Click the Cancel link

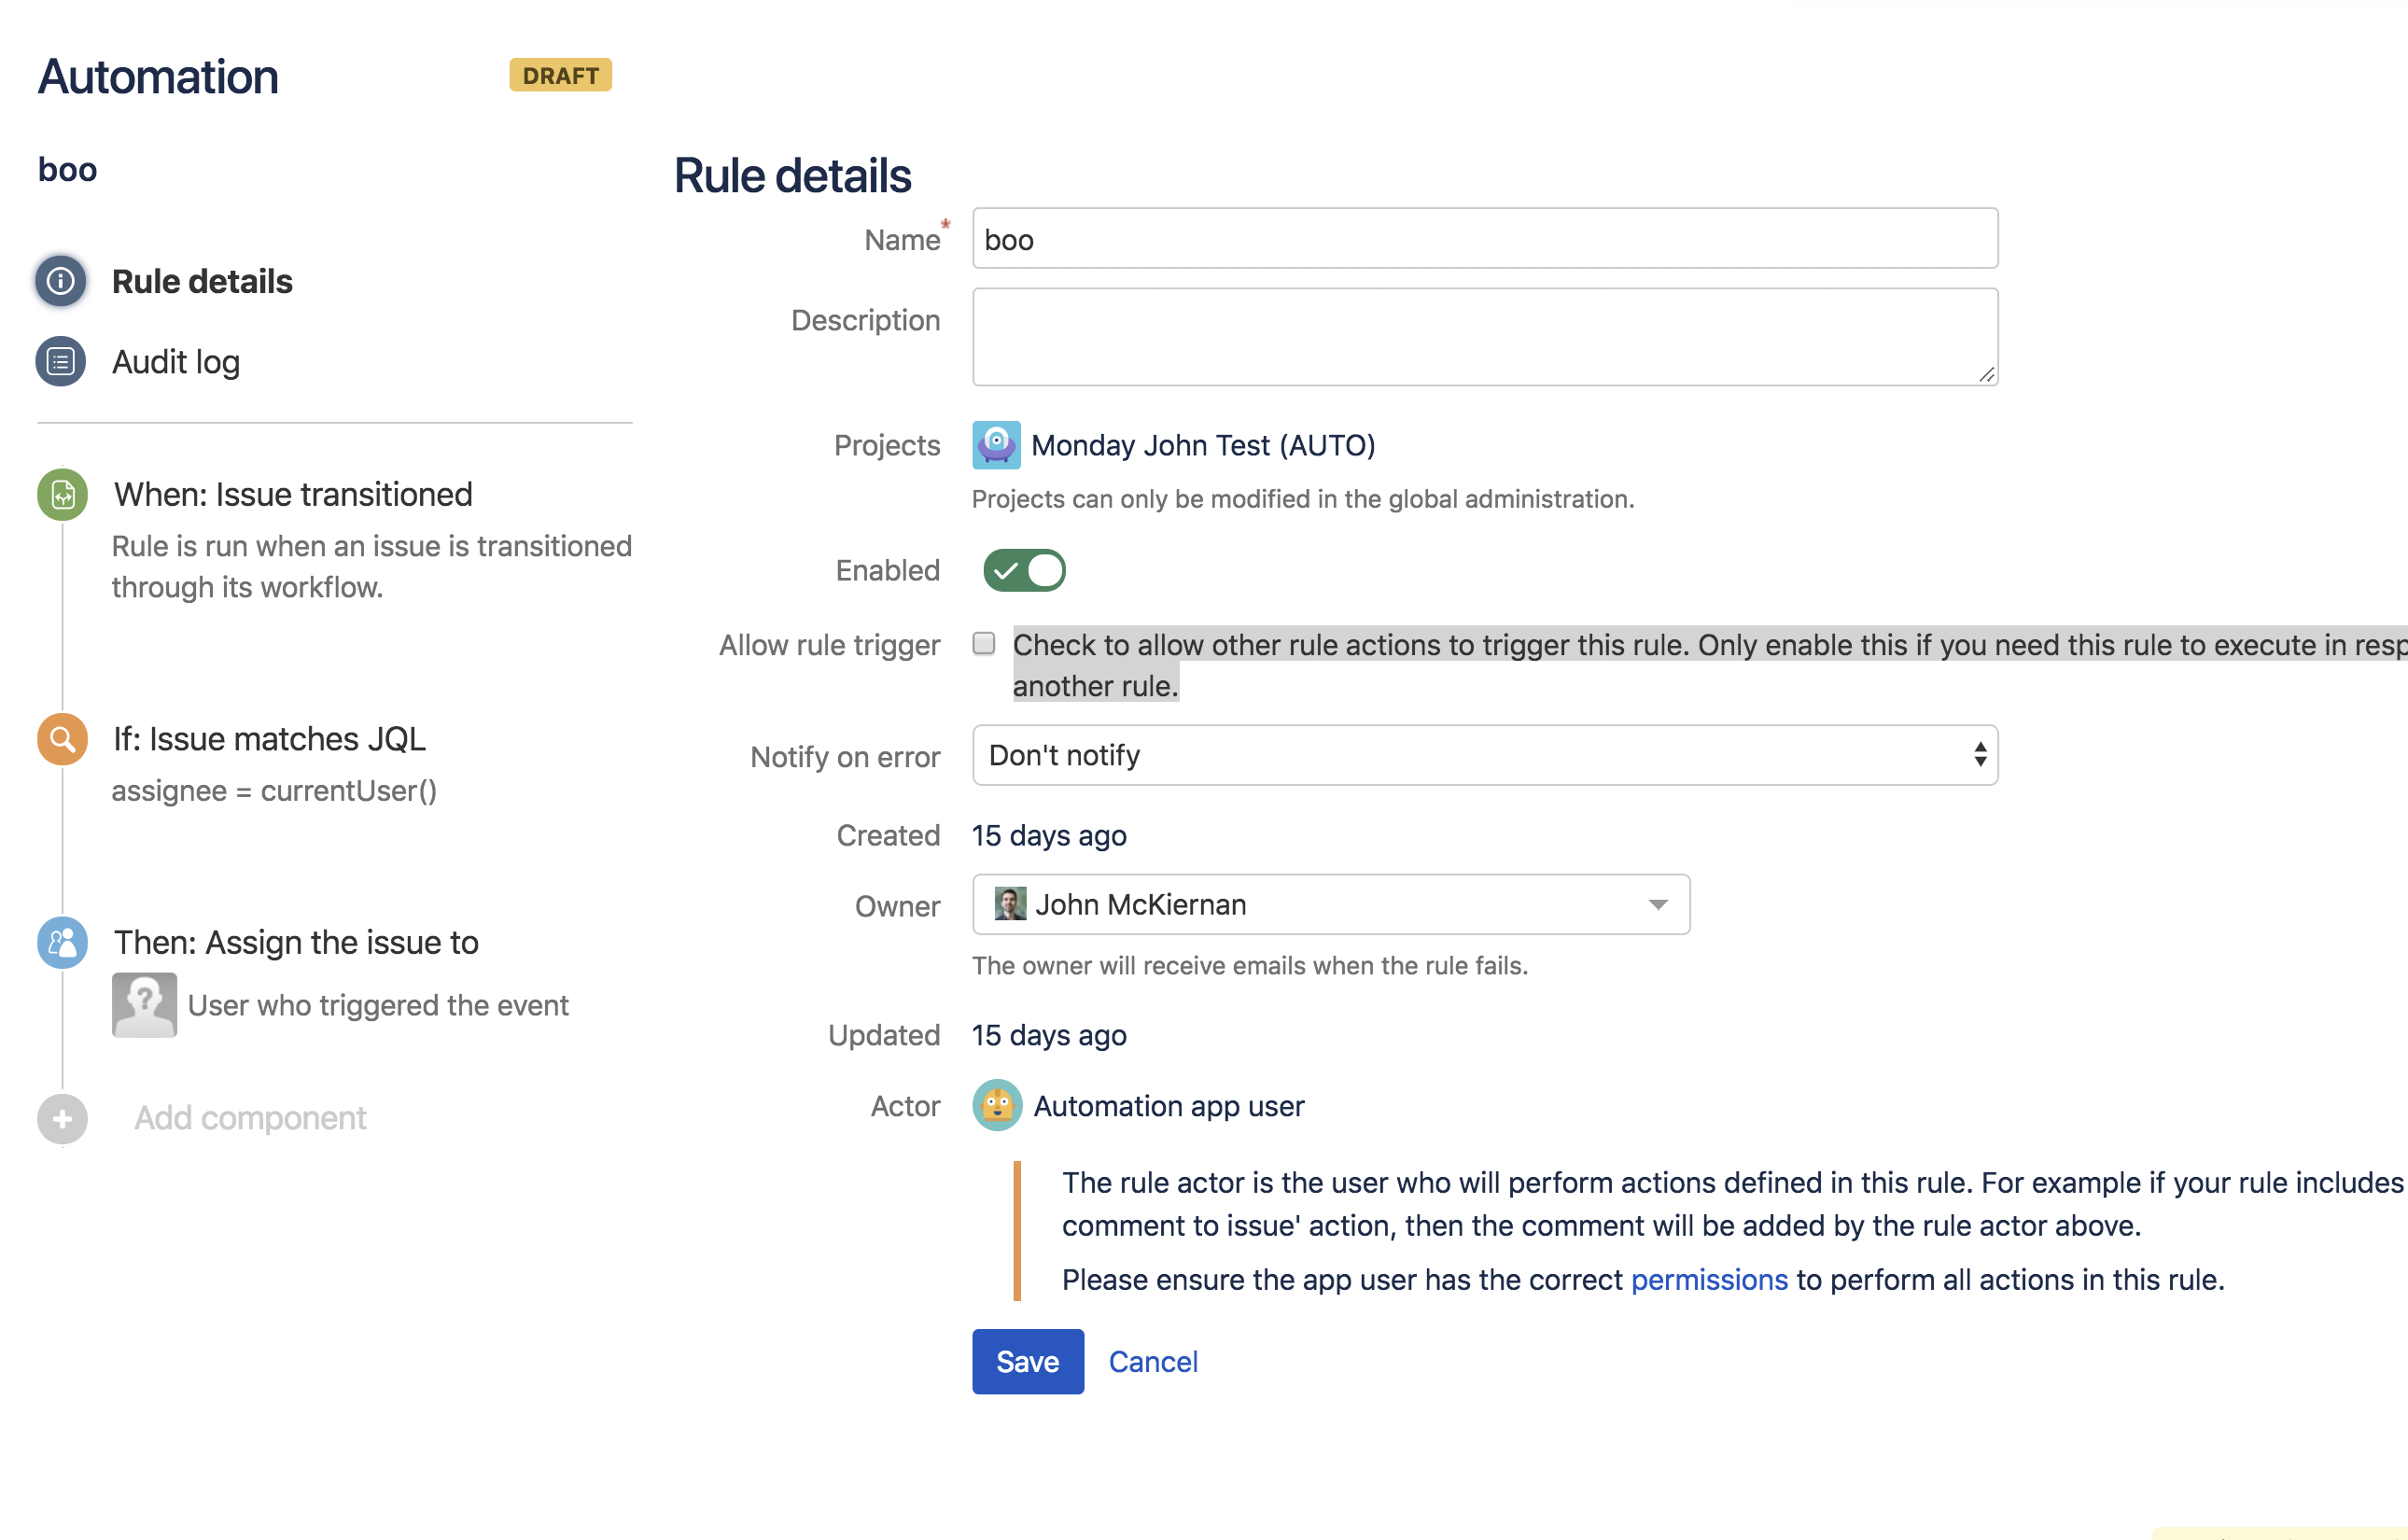pyautogui.click(x=1153, y=1362)
